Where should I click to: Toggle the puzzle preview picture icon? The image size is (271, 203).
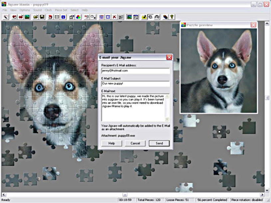pos(129,17)
